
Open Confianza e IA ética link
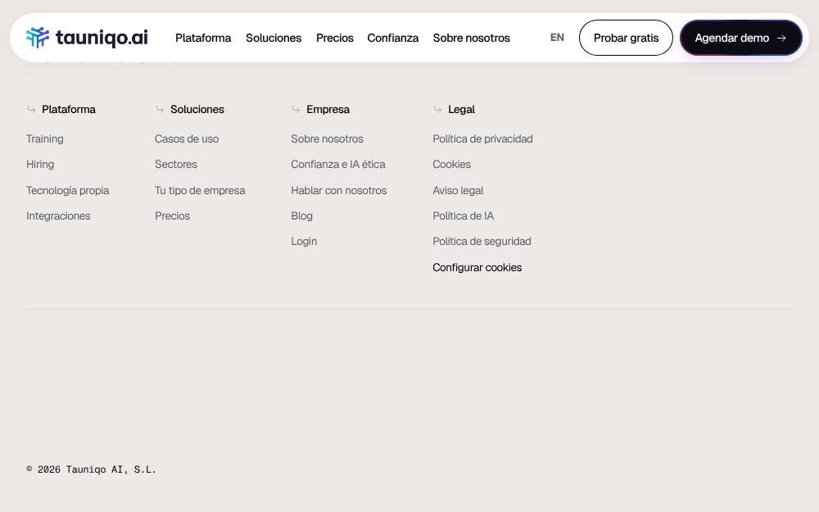tap(338, 165)
